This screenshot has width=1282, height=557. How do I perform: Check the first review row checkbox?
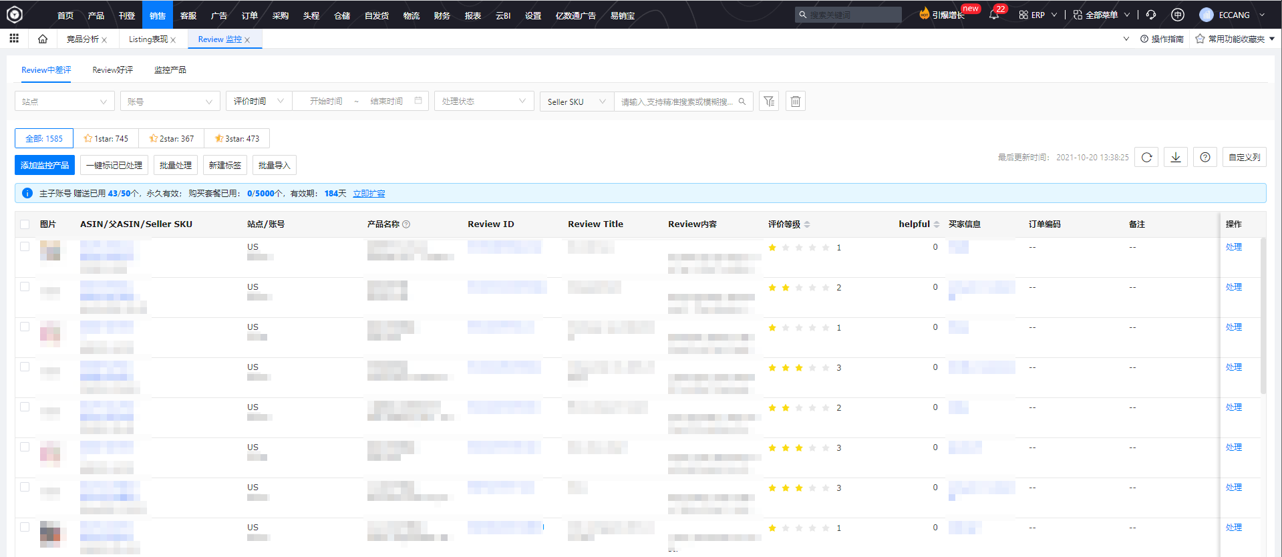(25, 246)
